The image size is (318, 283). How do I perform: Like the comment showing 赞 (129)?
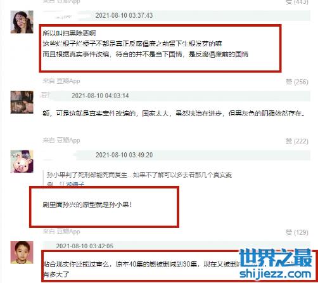[297, 232]
